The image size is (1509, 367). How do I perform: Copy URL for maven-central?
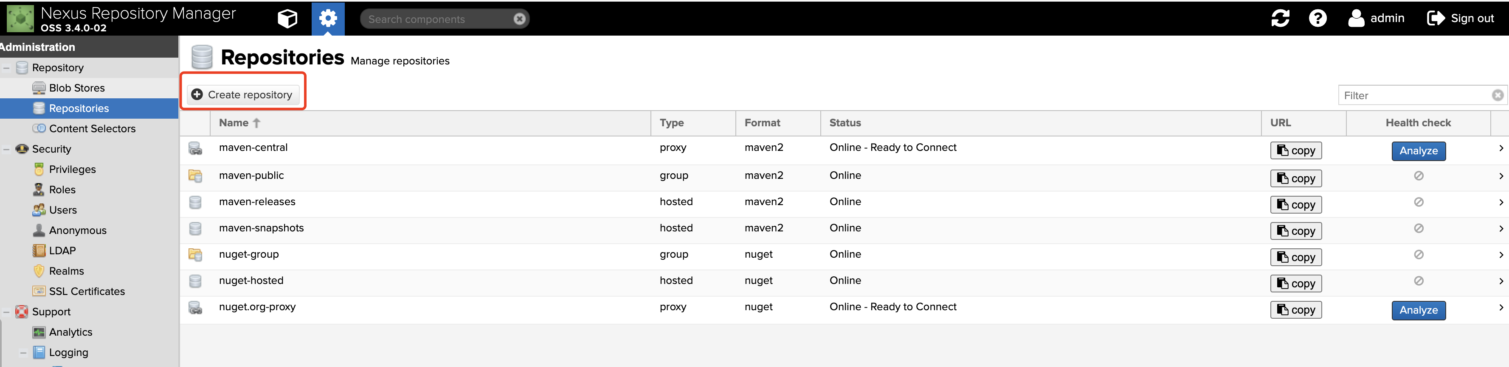(x=1296, y=151)
